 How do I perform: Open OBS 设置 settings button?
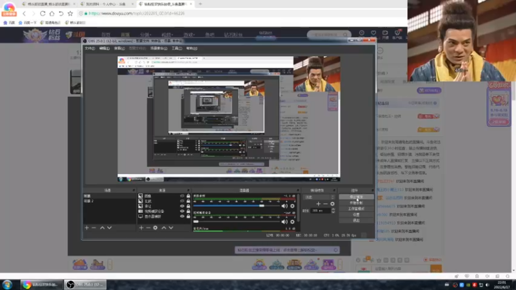point(356,215)
